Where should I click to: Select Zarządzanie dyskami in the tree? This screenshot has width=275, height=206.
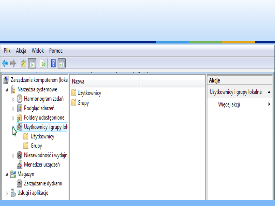(43, 183)
